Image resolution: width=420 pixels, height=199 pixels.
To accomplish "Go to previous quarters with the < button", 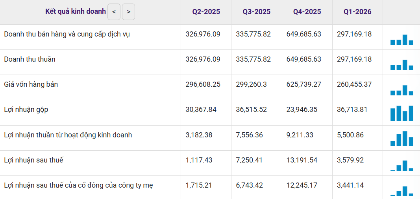I will coord(114,12).
